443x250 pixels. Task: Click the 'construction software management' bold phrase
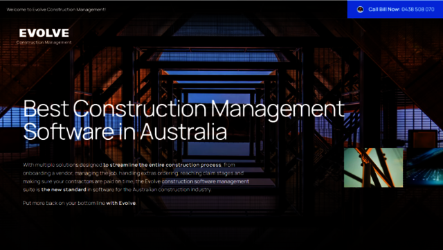coord(206,181)
